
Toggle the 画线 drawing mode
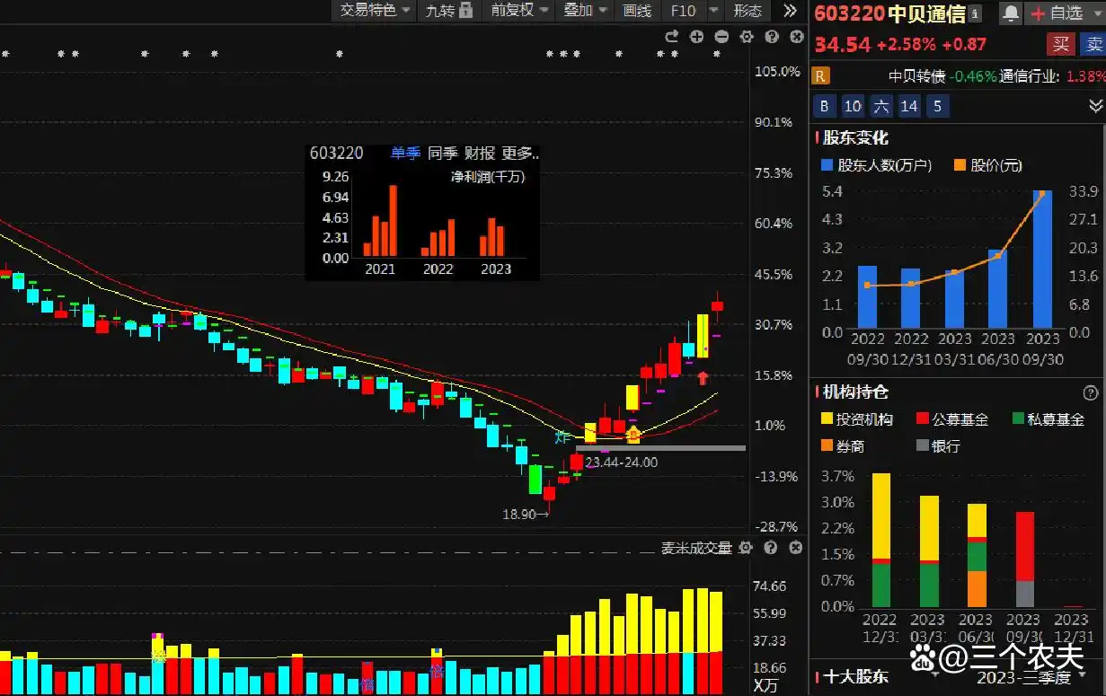tap(637, 11)
